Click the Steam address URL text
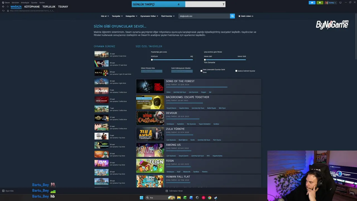This screenshot has width=357, height=201. click(32, 11)
